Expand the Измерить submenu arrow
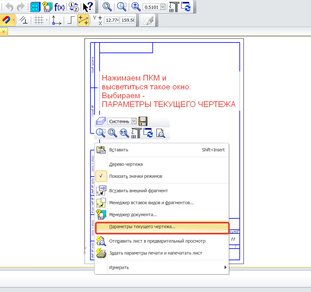This screenshot has height=292, width=311. 225,267
